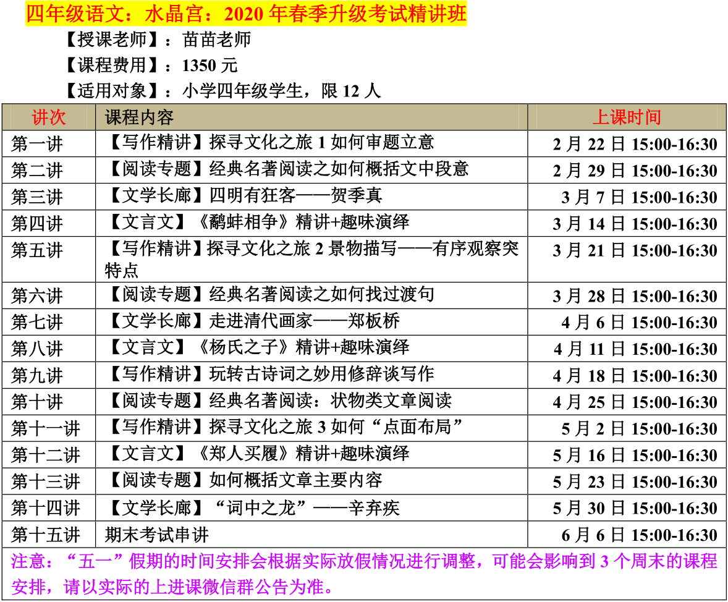Viewport: 728px width, 602px height.
Task: Select the 上课时间 column header
Action: [x=627, y=117]
